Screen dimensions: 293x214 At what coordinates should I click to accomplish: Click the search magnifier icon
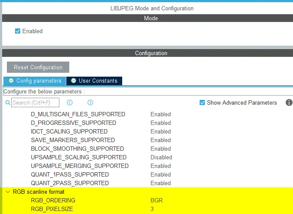7,103
